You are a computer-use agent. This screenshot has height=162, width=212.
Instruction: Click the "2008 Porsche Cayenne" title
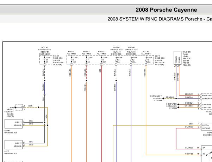(166, 10)
